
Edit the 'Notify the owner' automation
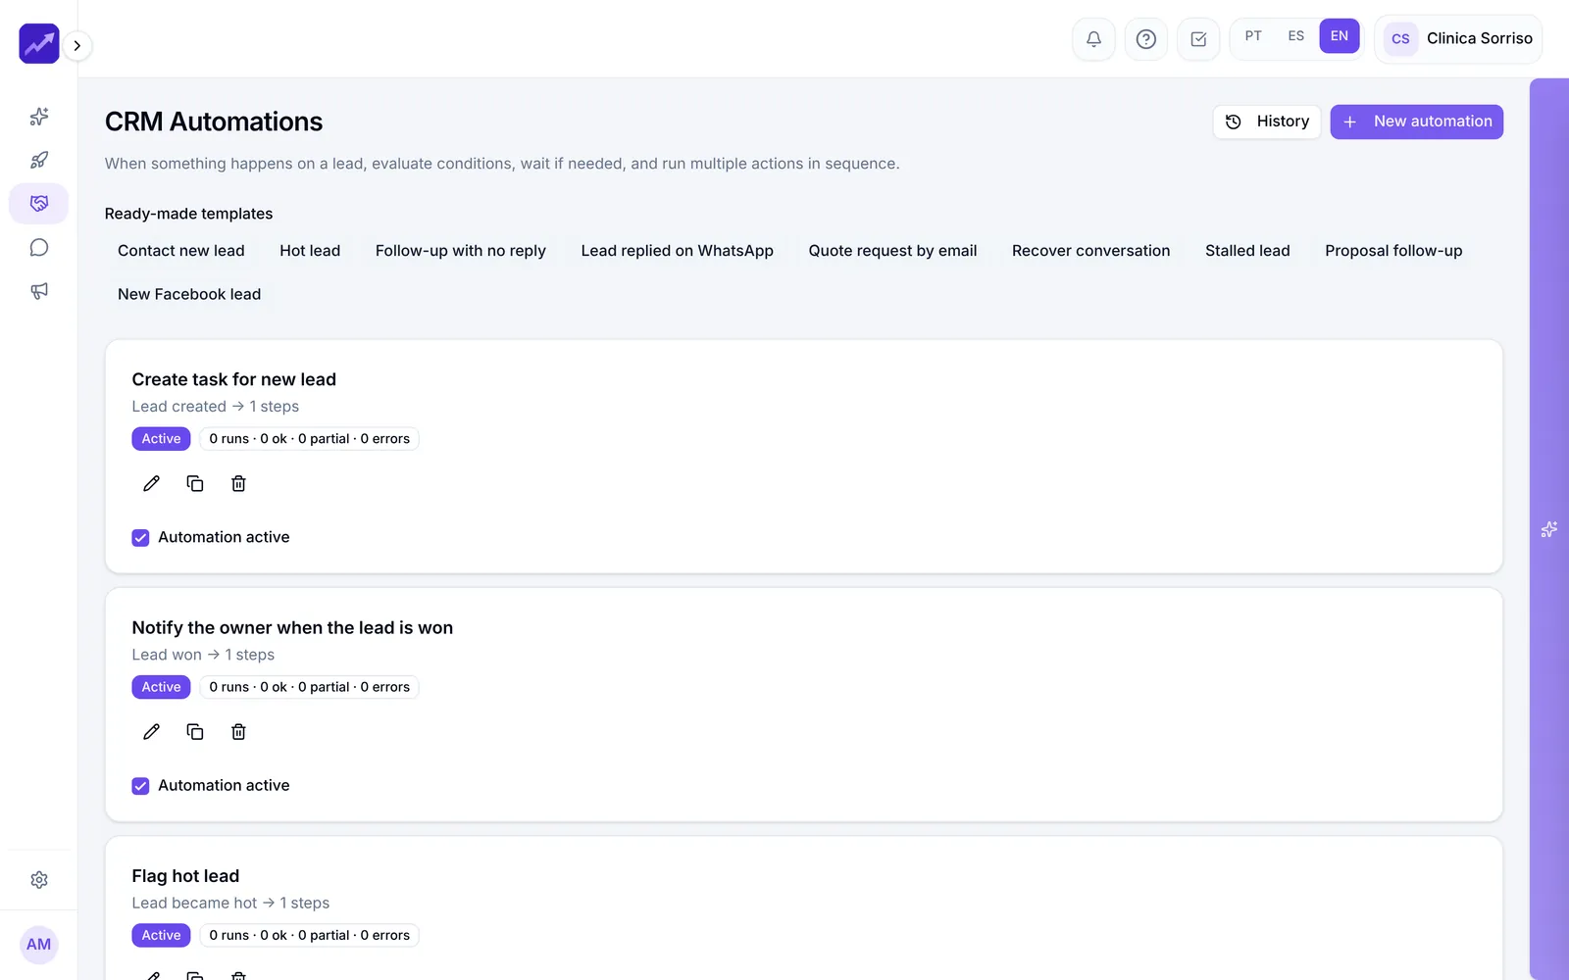(x=151, y=732)
